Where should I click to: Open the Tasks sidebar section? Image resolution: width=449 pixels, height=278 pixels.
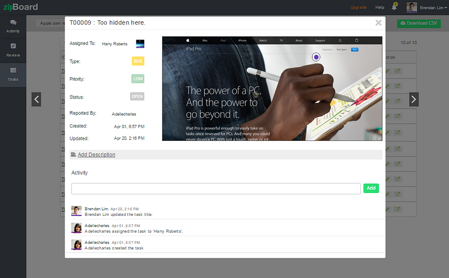[13, 75]
